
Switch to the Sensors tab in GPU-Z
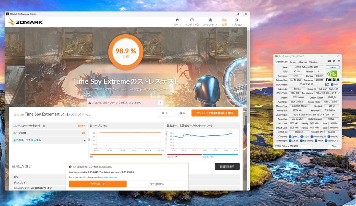click(x=292, y=62)
